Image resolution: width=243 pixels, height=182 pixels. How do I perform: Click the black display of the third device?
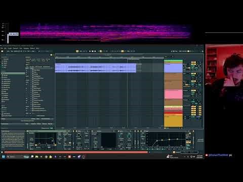[108, 141]
